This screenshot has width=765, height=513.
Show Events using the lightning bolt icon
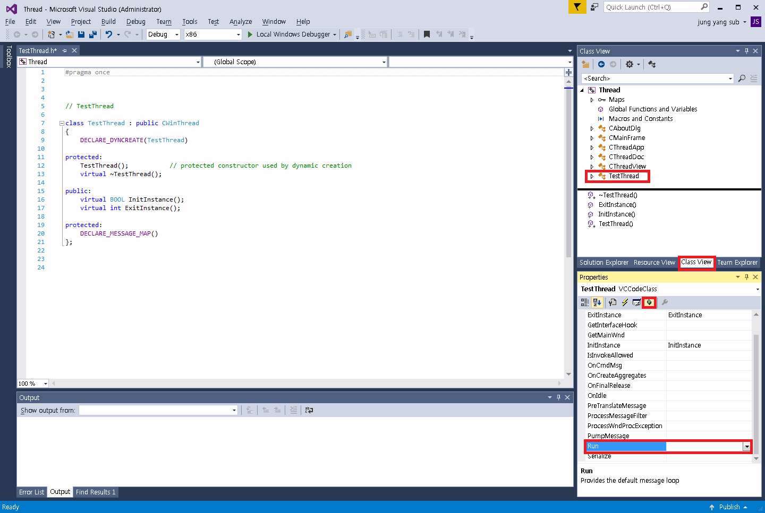pyautogui.click(x=625, y=302)
